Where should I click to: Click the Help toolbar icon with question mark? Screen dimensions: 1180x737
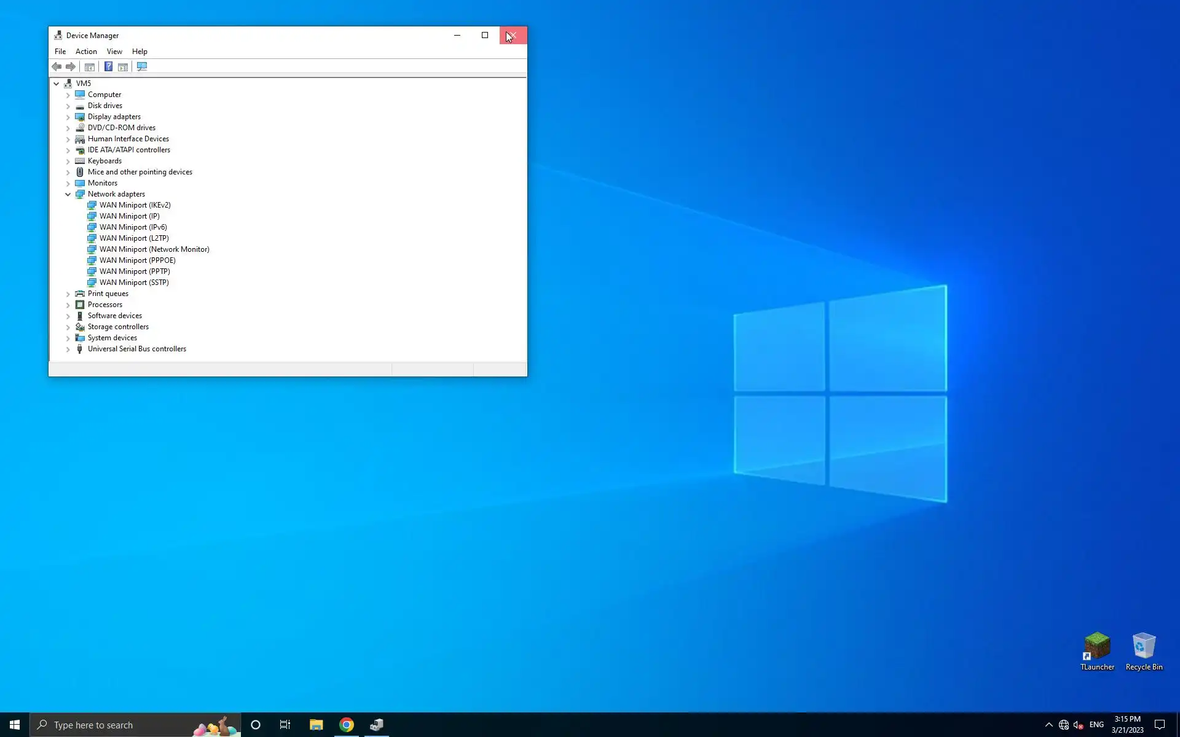(108, 66)
